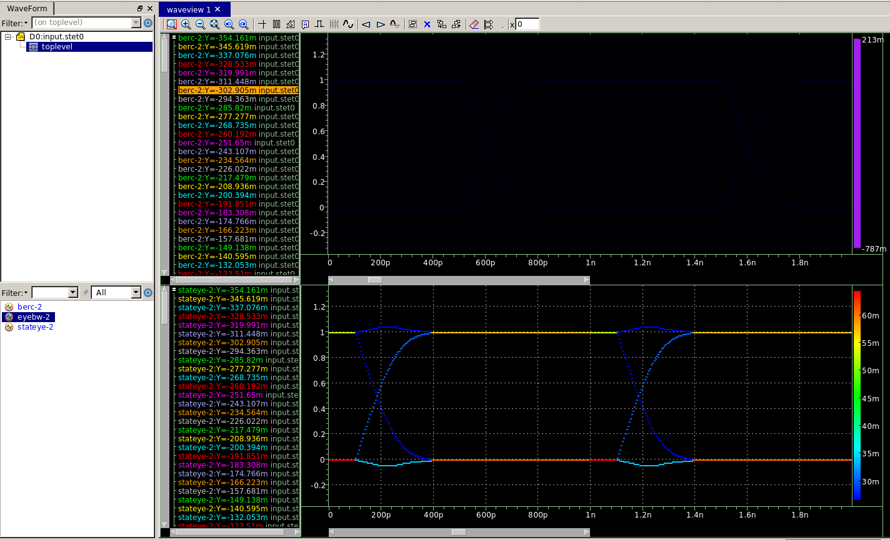Click the group signals icon
Image resolution: width=890 pixels, height=540 pixels.
pos(442,24)
